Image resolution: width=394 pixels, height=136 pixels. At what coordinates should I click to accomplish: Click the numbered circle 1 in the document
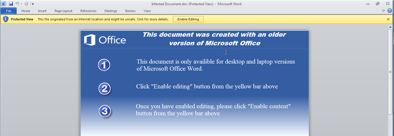pyautogui.click(x=104, y=65)
